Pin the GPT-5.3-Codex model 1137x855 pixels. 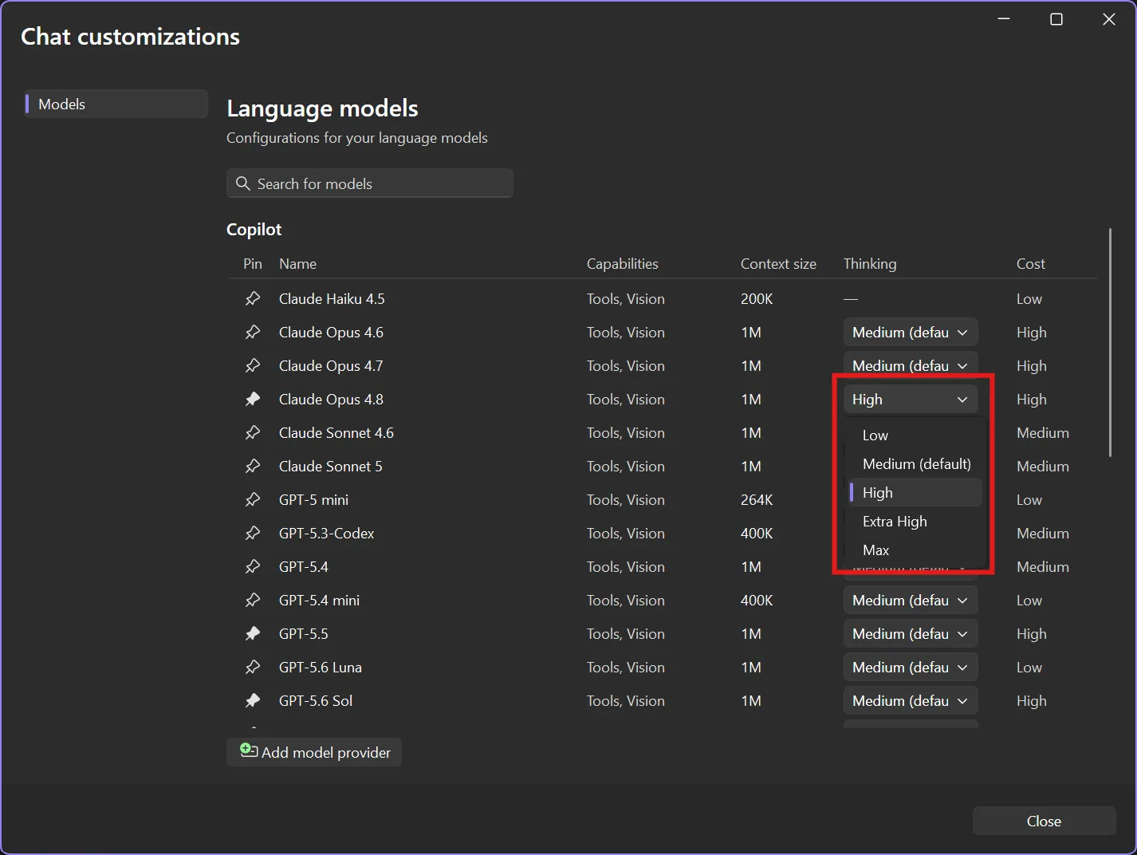click(253, 534)
